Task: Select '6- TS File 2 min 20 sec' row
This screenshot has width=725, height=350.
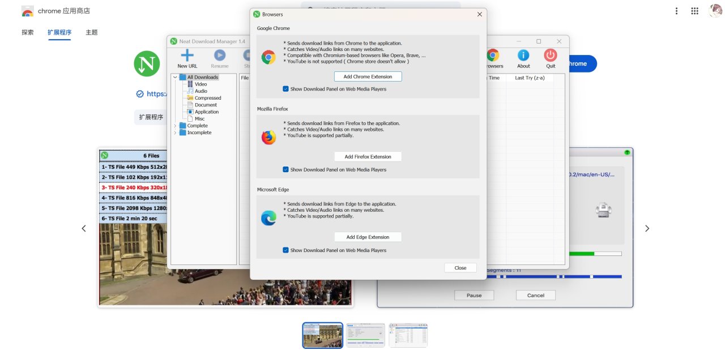Action: pyautogui.click(x=134, y=218)
